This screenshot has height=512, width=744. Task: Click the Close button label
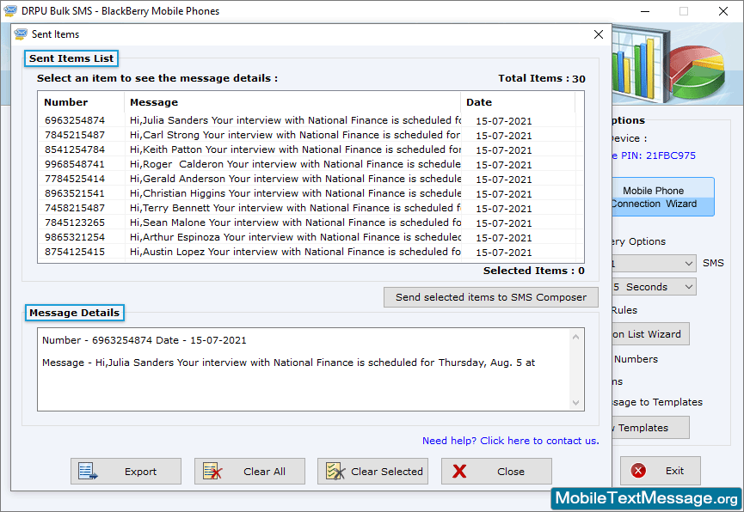pyautogui.click(x=511, y=472)
